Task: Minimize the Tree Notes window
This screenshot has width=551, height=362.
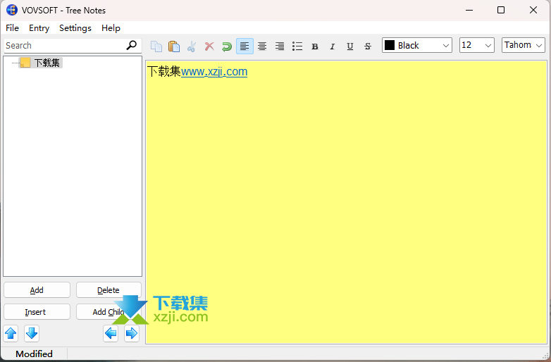Action: 469,10
